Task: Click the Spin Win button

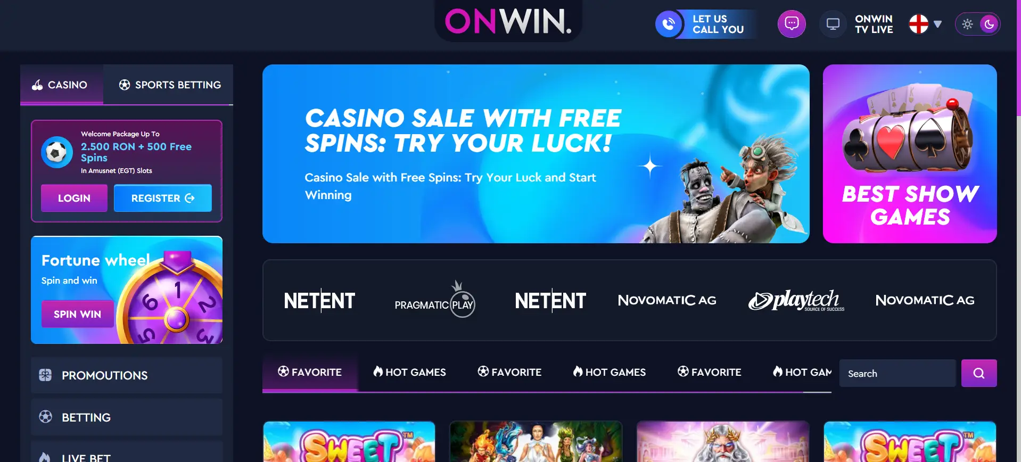Action: coord(78,314)
